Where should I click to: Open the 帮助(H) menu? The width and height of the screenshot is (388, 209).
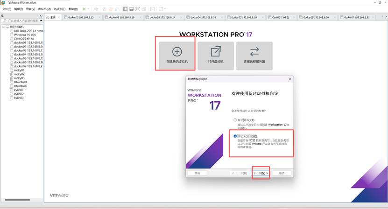click(x=73, y=9)
